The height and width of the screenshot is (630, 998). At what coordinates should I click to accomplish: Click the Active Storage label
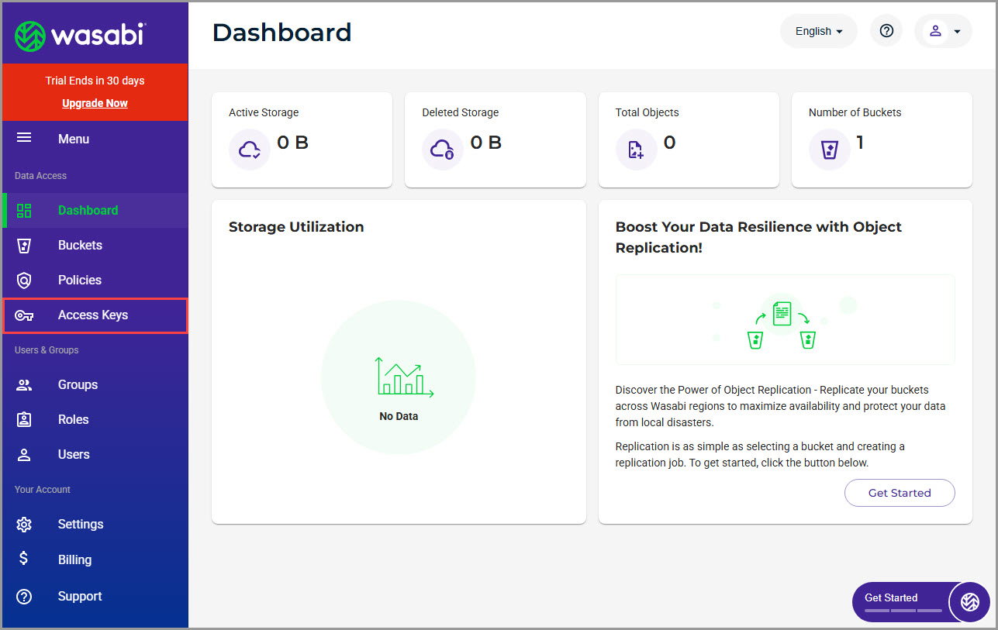264,112
